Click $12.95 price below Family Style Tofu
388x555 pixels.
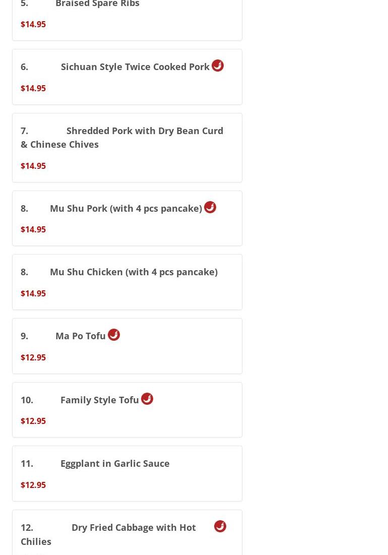tap(33, 421)
